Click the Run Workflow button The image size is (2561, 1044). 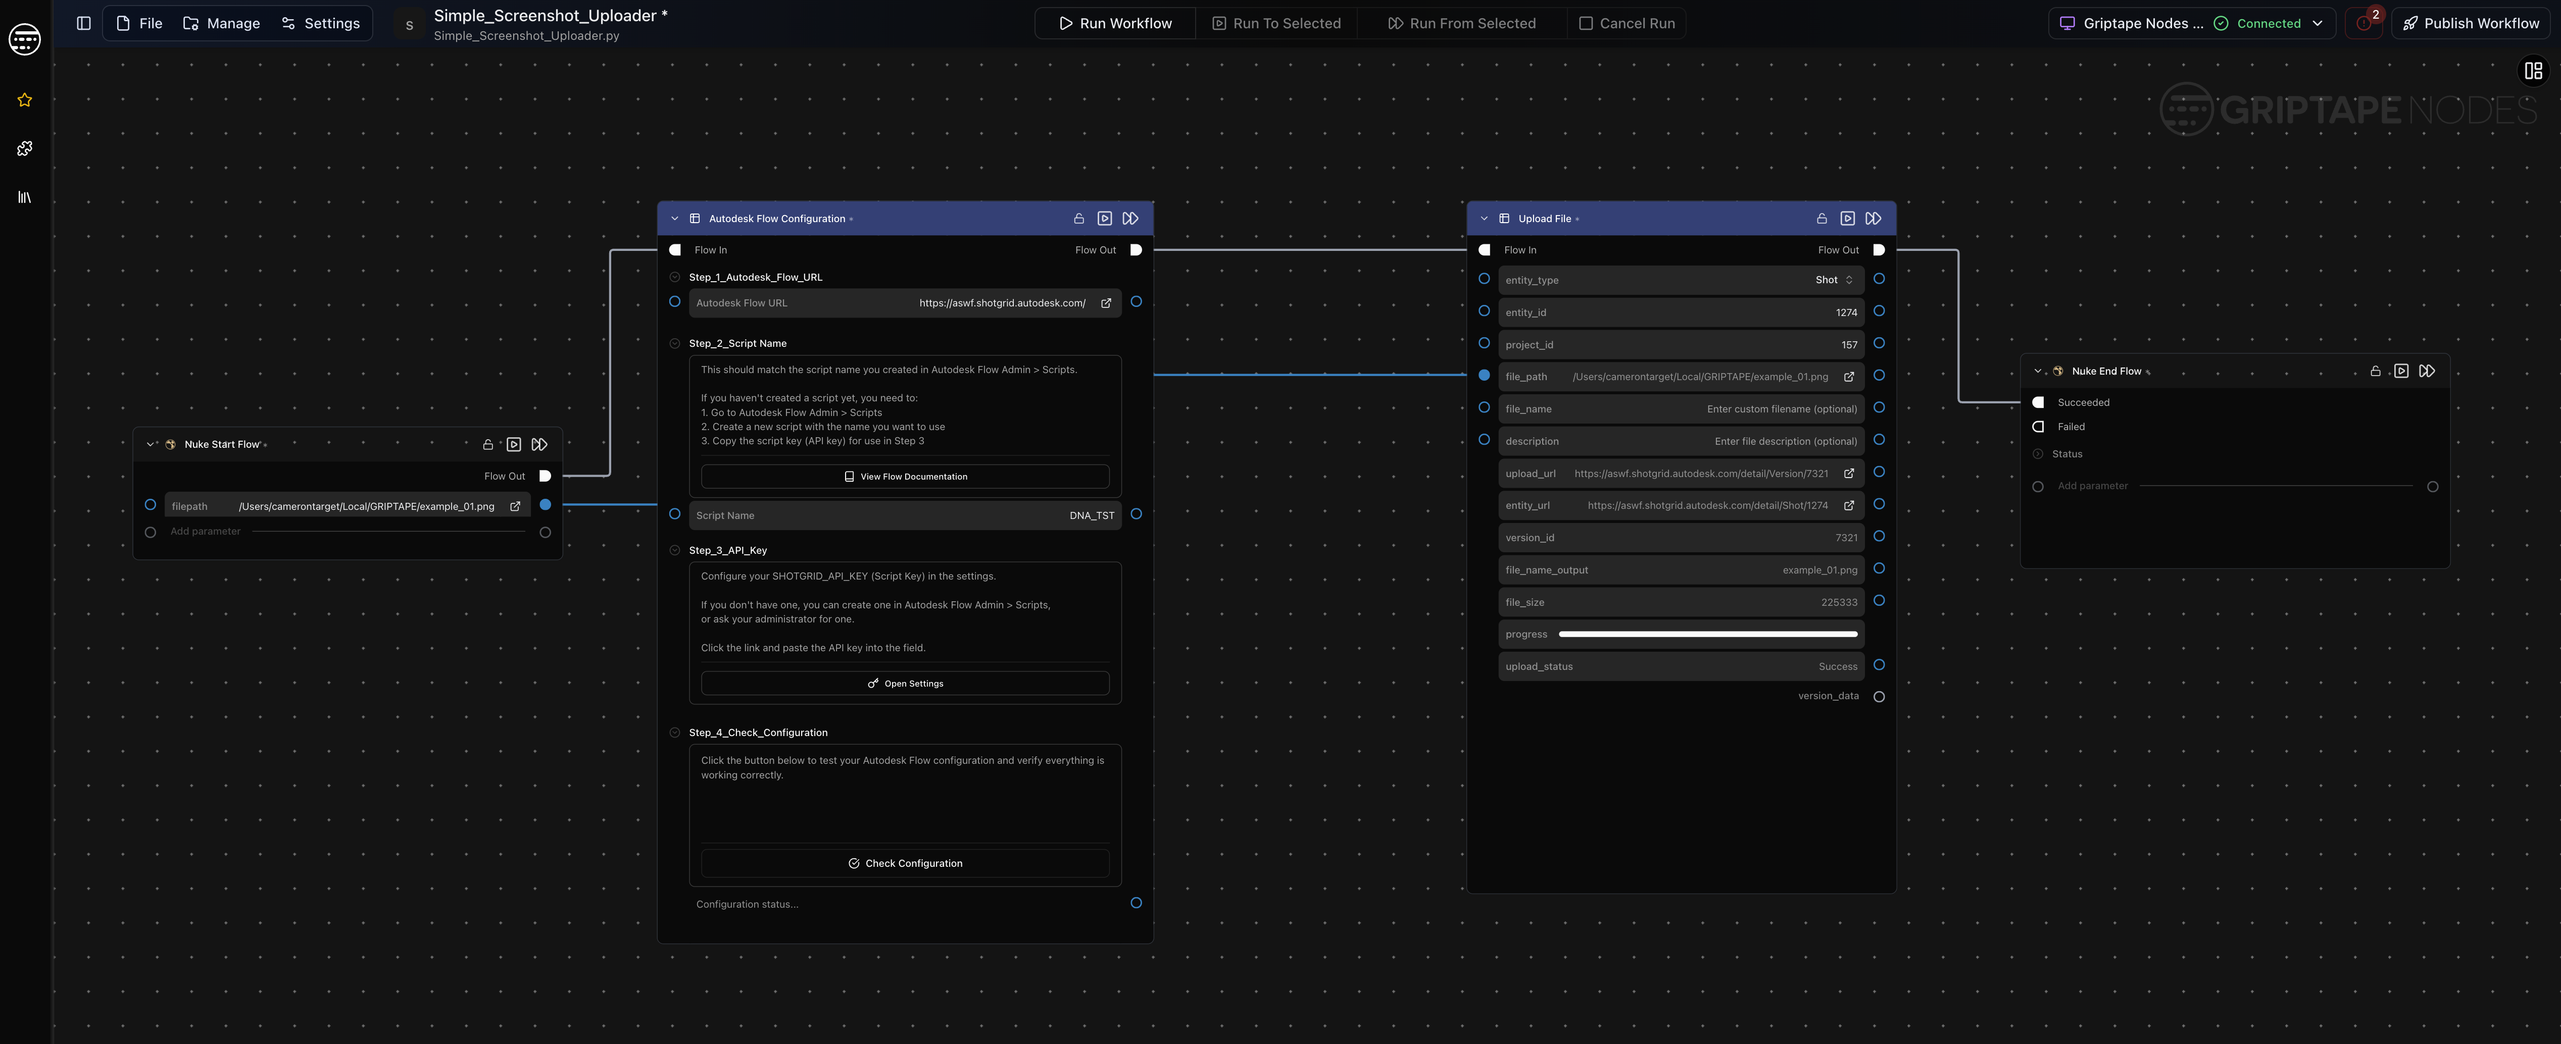[x=1115, y=23]
